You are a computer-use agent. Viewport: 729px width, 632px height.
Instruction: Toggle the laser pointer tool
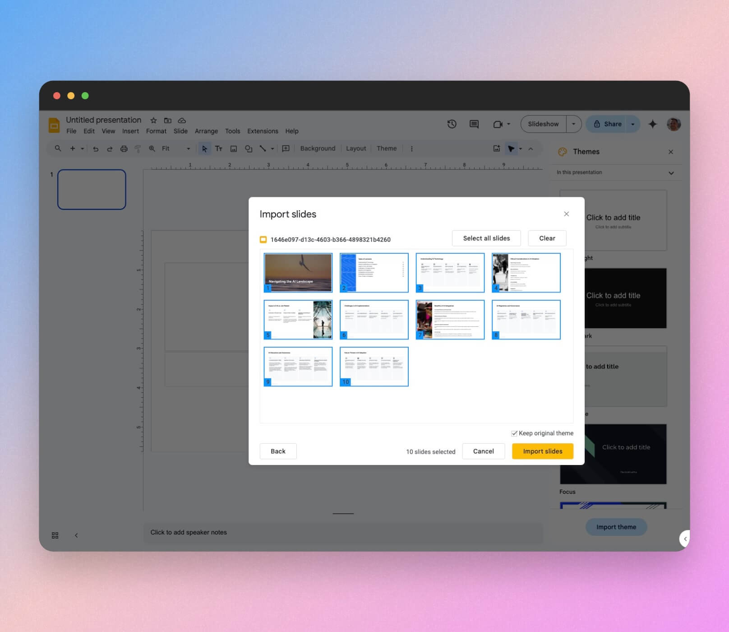[511, 149]
